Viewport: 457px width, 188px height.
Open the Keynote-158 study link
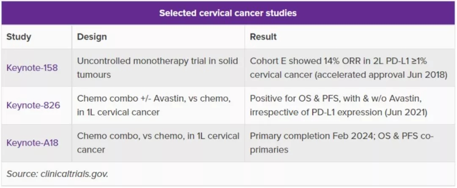[x=32, y=67]
